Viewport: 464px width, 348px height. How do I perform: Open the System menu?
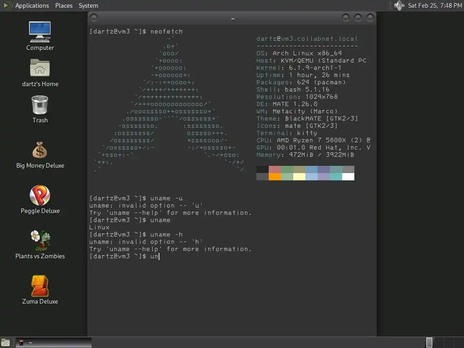click(88, 5)
